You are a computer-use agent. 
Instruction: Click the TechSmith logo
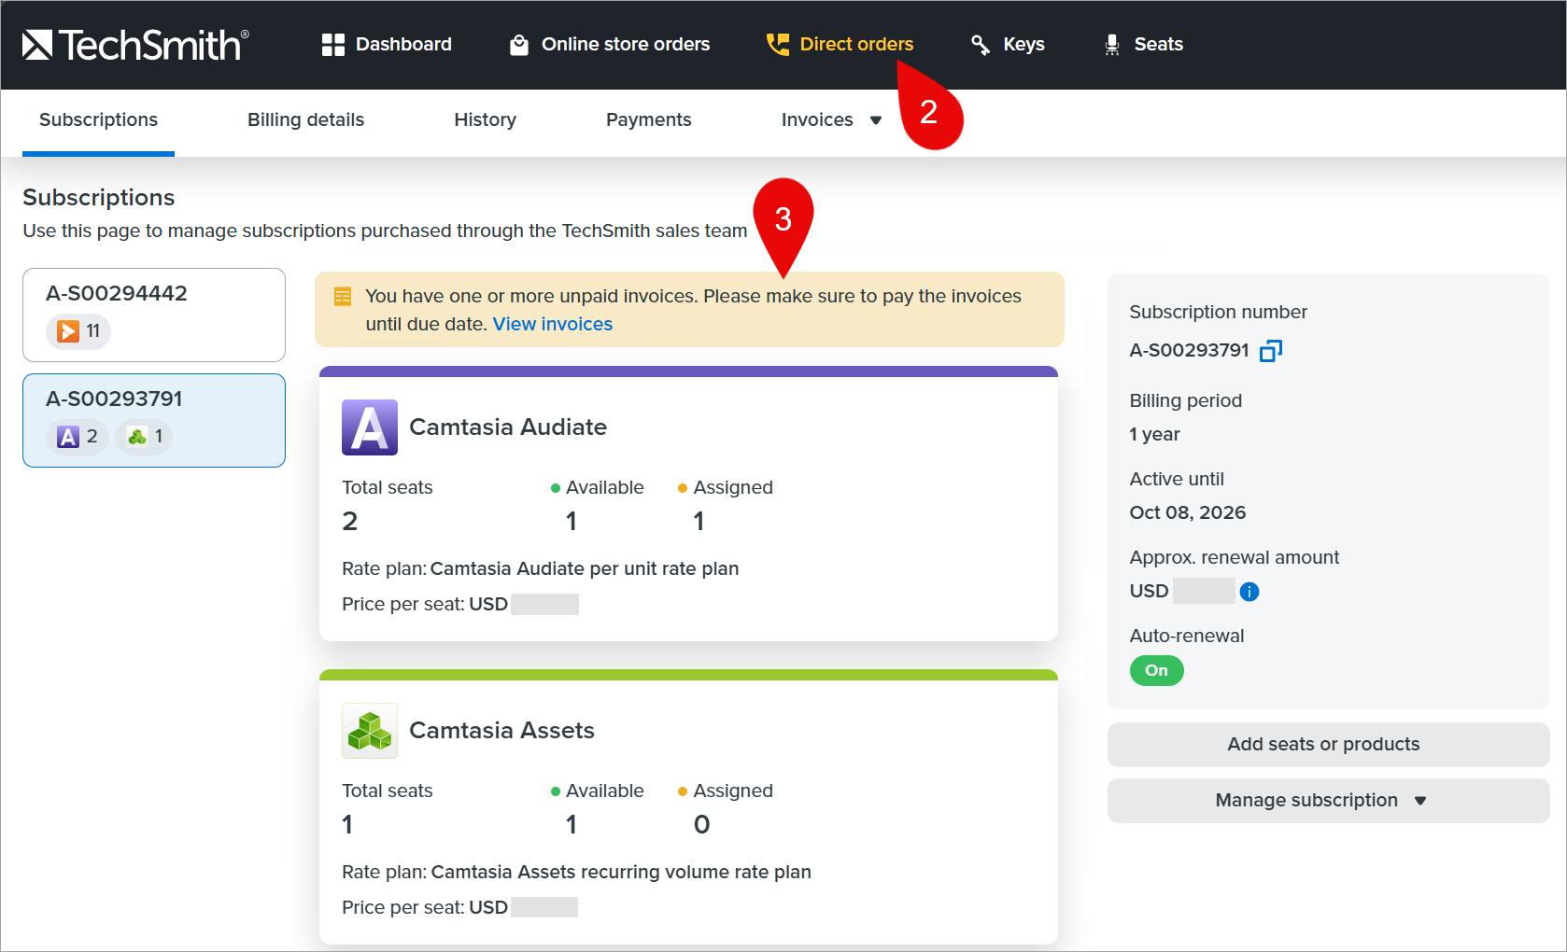coord(135,44)
